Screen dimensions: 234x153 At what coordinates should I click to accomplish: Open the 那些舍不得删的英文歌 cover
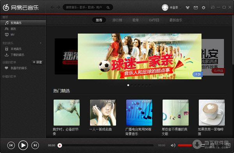pyautogui.click(x=175, y=113)
